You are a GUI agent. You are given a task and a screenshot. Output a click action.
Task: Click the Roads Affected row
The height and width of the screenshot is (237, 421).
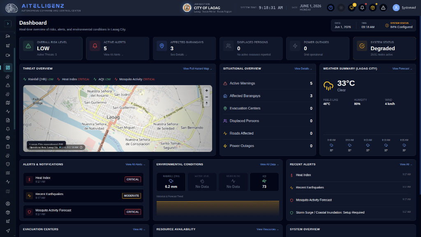[268, 133]
